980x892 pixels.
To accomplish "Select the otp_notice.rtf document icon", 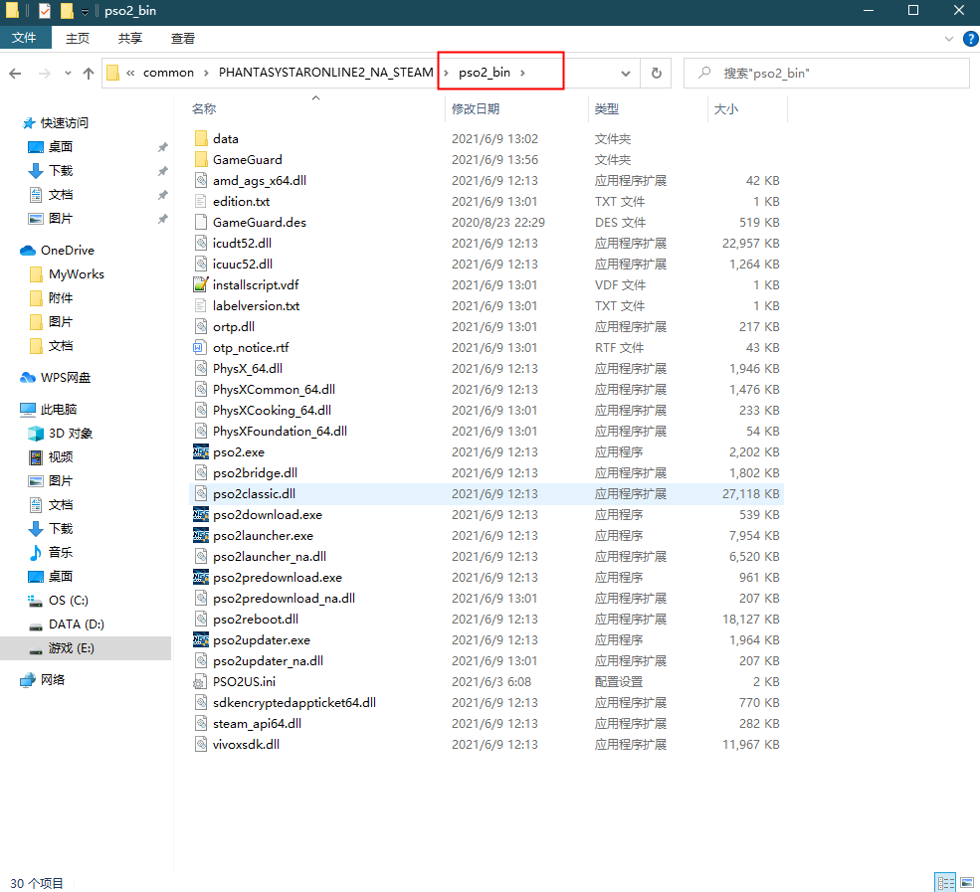I will click(201, 347).
